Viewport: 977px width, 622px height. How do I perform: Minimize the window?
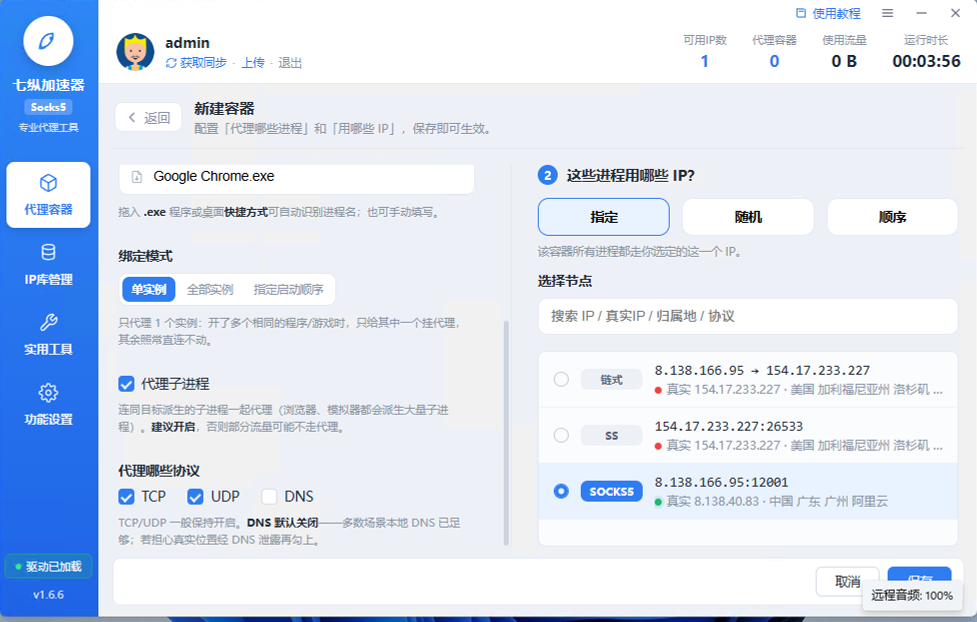pos(921,13)
